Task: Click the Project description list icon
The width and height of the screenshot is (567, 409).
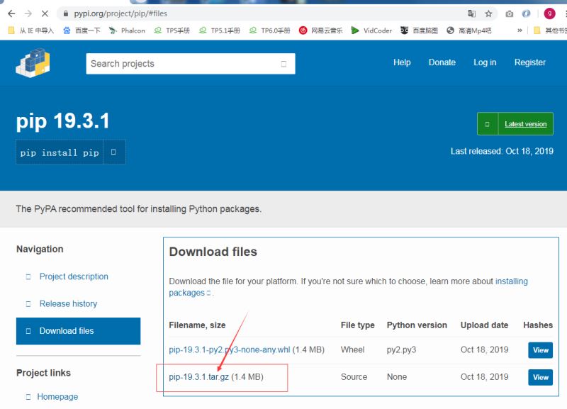Action: [28, 276]
